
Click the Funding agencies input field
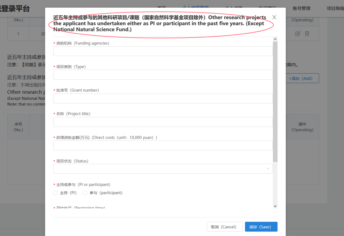click(163, 51)
